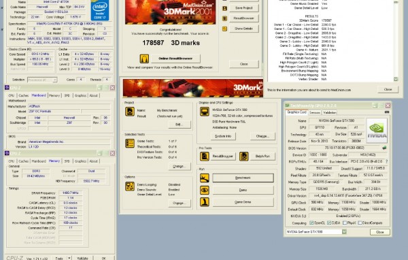Click the Benchmark run icon
This screenshot has height=260, width=408.
205,178
